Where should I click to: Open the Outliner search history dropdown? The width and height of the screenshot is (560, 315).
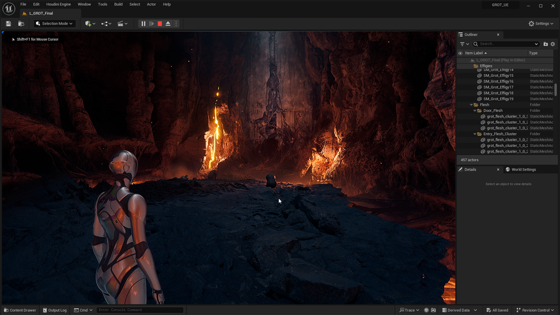536,44
